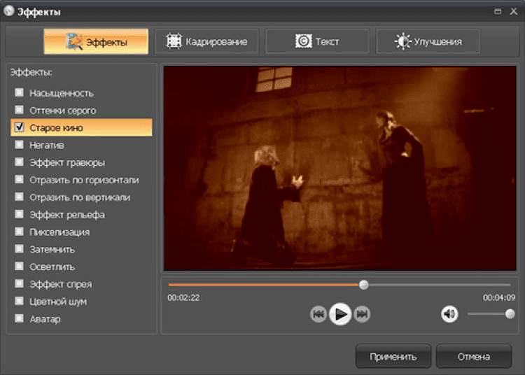The width and height of the screenshot is (525, 375).
Task: Enable the Затемнить checkbox
Action: pos(20,249)
